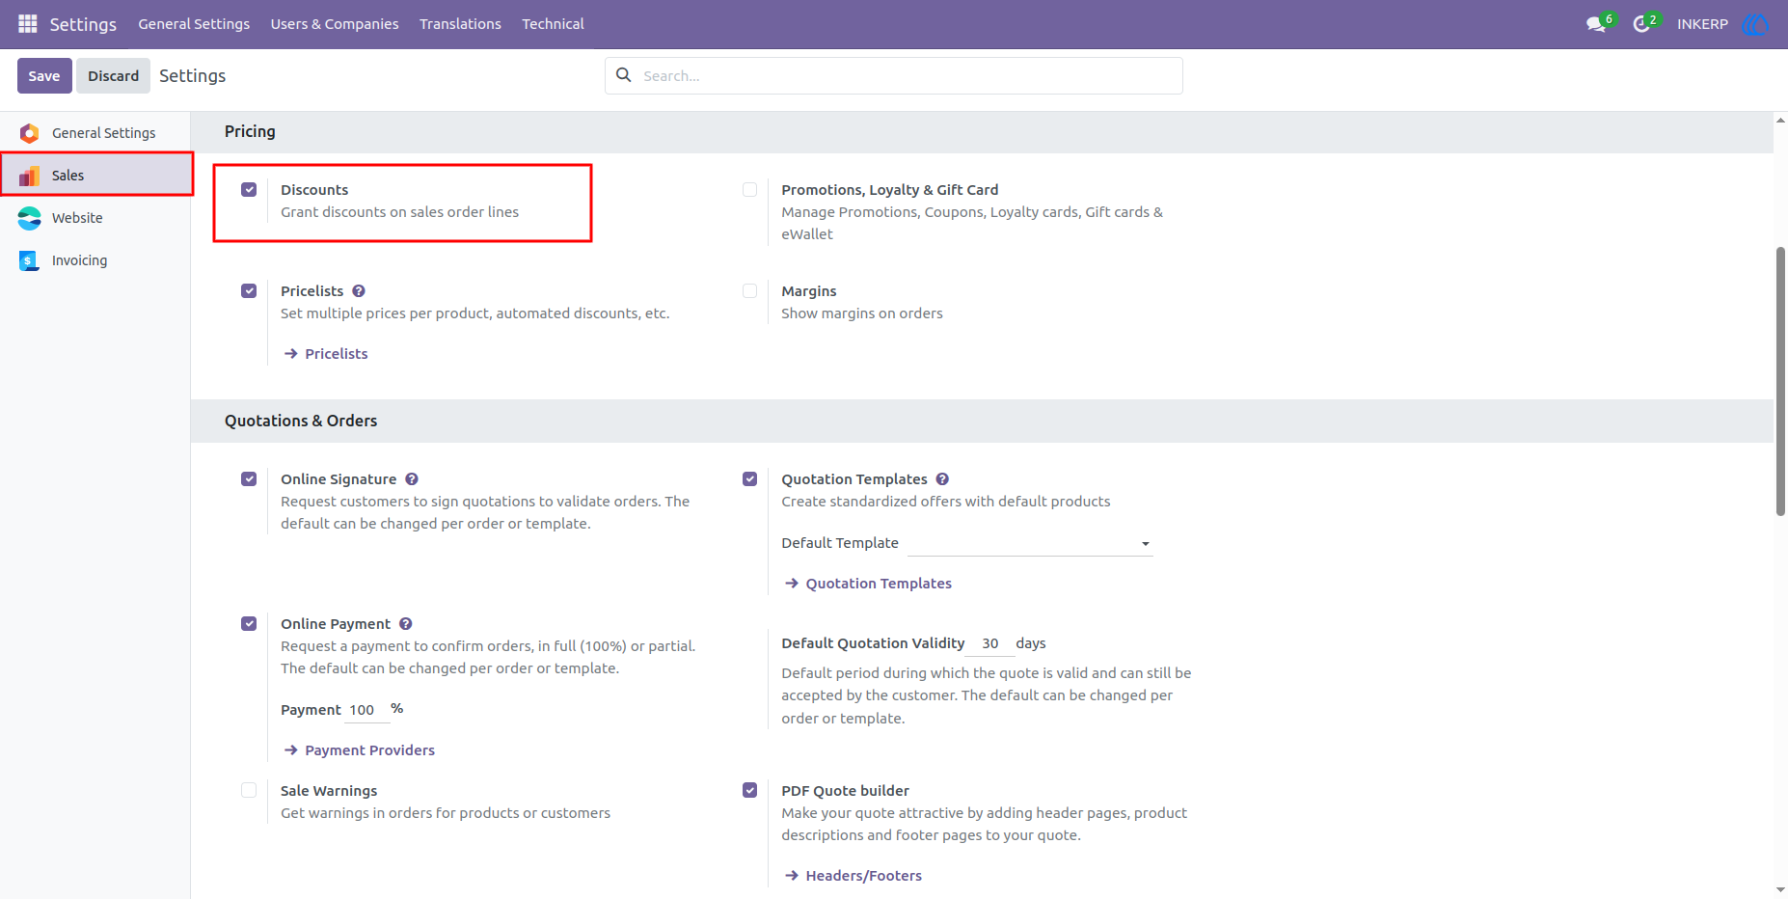Click the Pricelists help question-mark icon
This screenshot has width=1788, height=899.
[359, 291]
